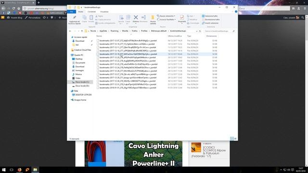Viewport: 308px width, 173px height.
Task: Open Task View in taskbar
Action: point(12,170)
